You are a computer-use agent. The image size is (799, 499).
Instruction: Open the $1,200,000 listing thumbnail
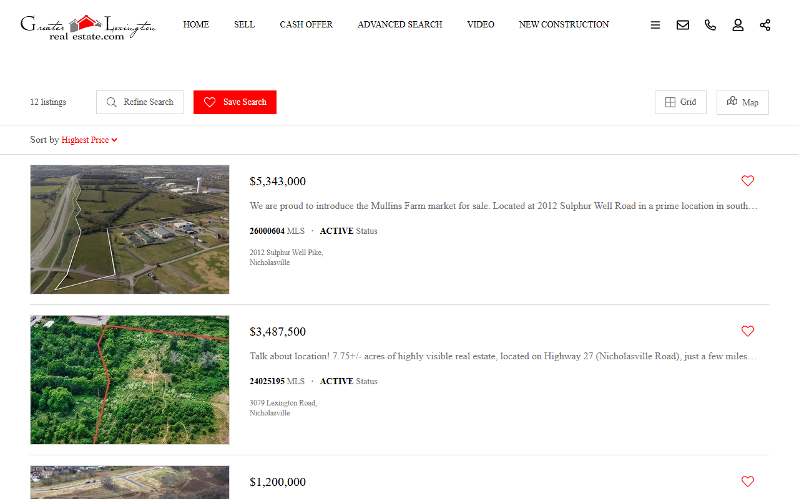point(130,482)
